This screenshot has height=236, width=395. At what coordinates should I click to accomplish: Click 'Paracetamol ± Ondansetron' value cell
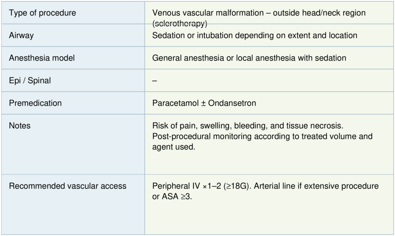click(x=204, y=103)
